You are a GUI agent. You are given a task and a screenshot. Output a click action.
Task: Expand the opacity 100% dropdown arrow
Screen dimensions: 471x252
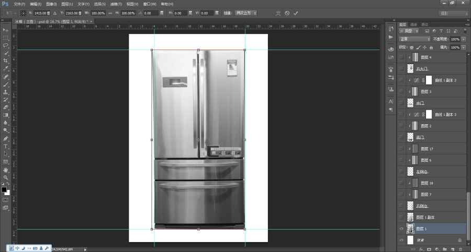coord(464,39)
